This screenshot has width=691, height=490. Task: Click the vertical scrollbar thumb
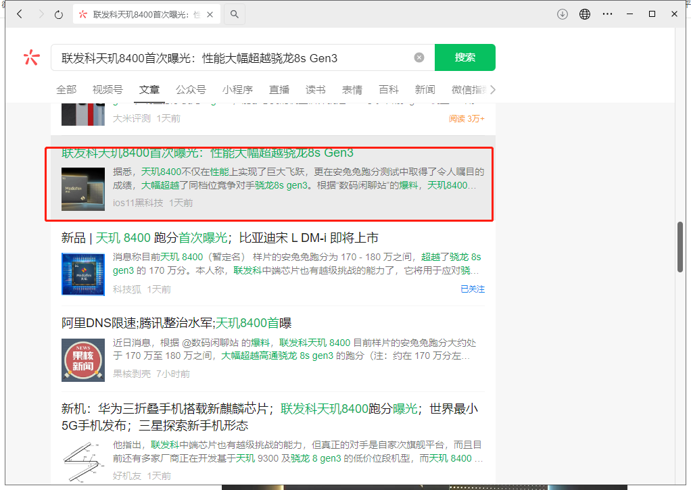point(680,247)
